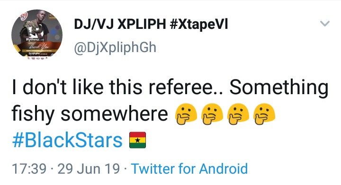The width and height of the screenshot is (341, 185).
Task: Click the DJ/VJ XPLIPH display name
Action: pyautogui.click(x=120, y=24)
